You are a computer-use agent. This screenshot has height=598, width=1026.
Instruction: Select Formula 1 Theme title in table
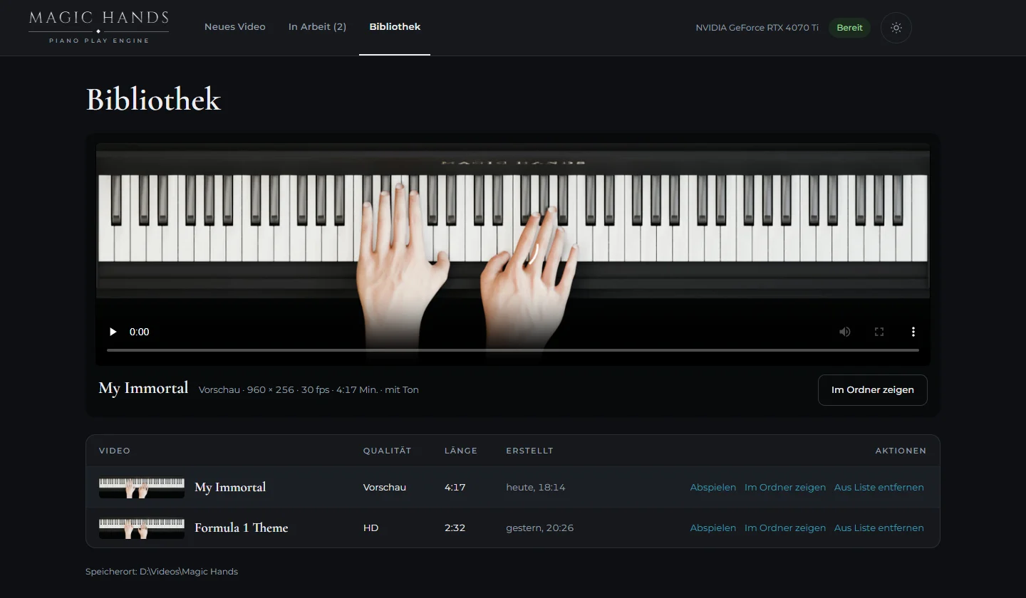tap(242, 528)
